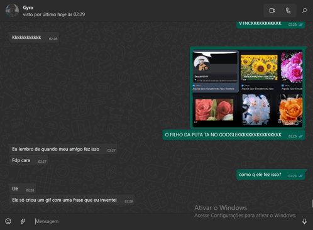
Task: Click the partially visible 'VTNCKKKKKKKKKK' message
Action: point(270,25)
